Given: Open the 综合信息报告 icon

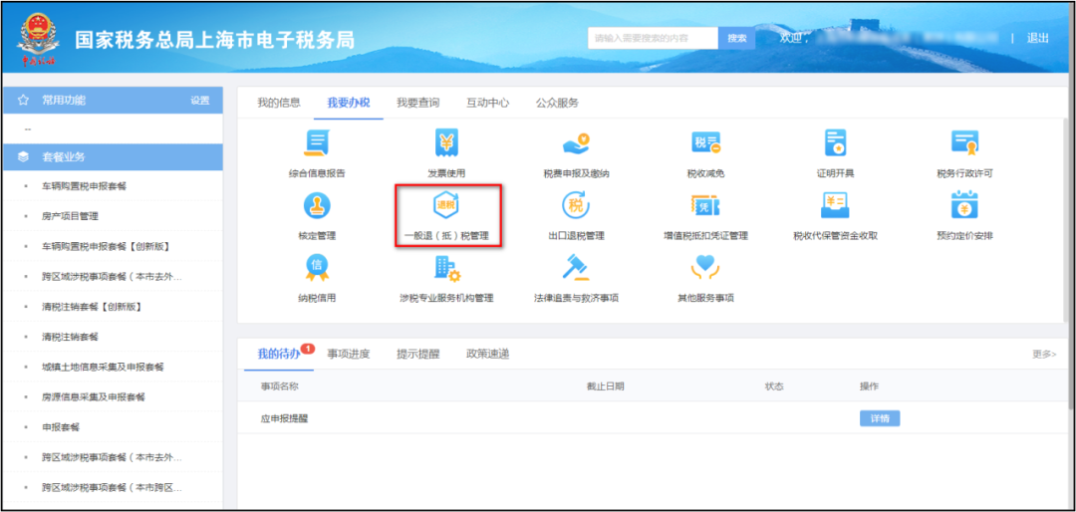Looking at the screenshot, I should coord(317,143).
